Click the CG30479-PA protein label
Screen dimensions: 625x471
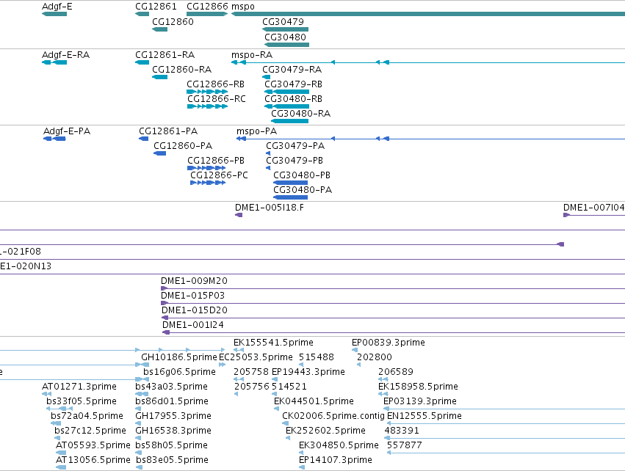pos(295,146)
